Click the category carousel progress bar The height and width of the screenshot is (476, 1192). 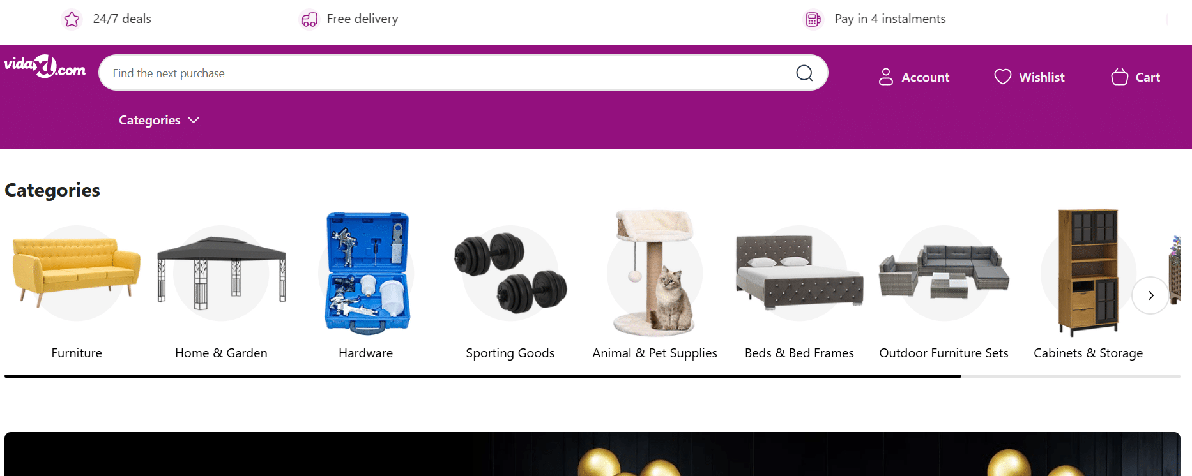point(592,376)
